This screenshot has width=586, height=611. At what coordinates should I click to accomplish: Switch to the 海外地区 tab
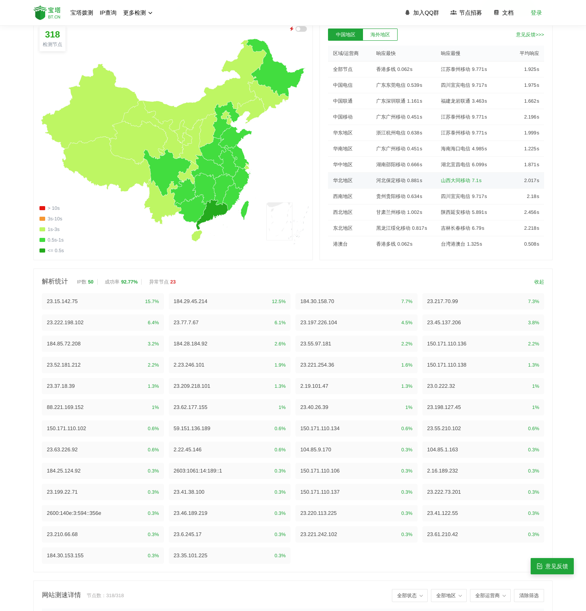pyautogui.click(x=380, y=35)
